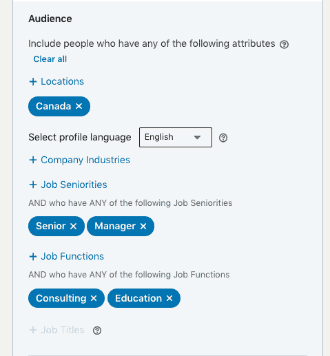Clear all audience attributes

[x=50, y=59]
